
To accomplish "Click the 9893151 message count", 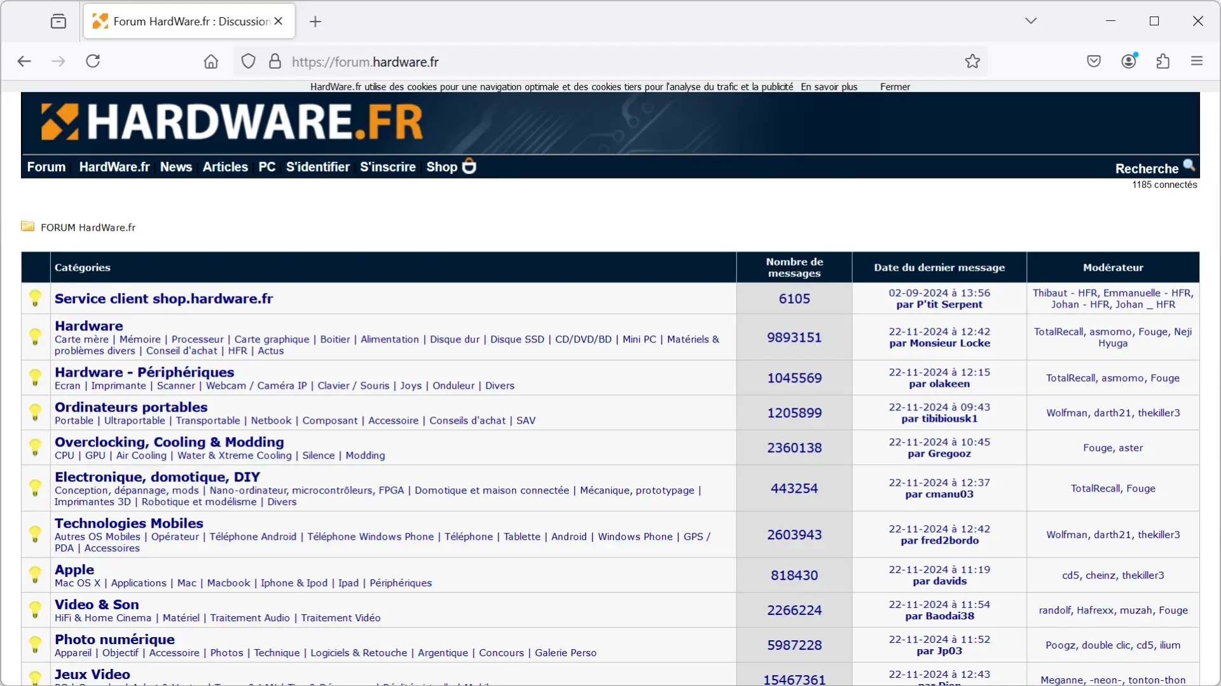I will (794, 337).
